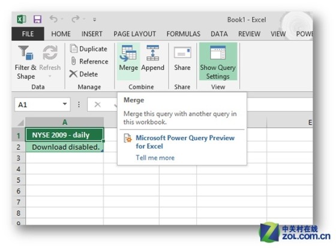Switch to the FORMULAS tab
This screenshot has width=336, height=248.
184,34
